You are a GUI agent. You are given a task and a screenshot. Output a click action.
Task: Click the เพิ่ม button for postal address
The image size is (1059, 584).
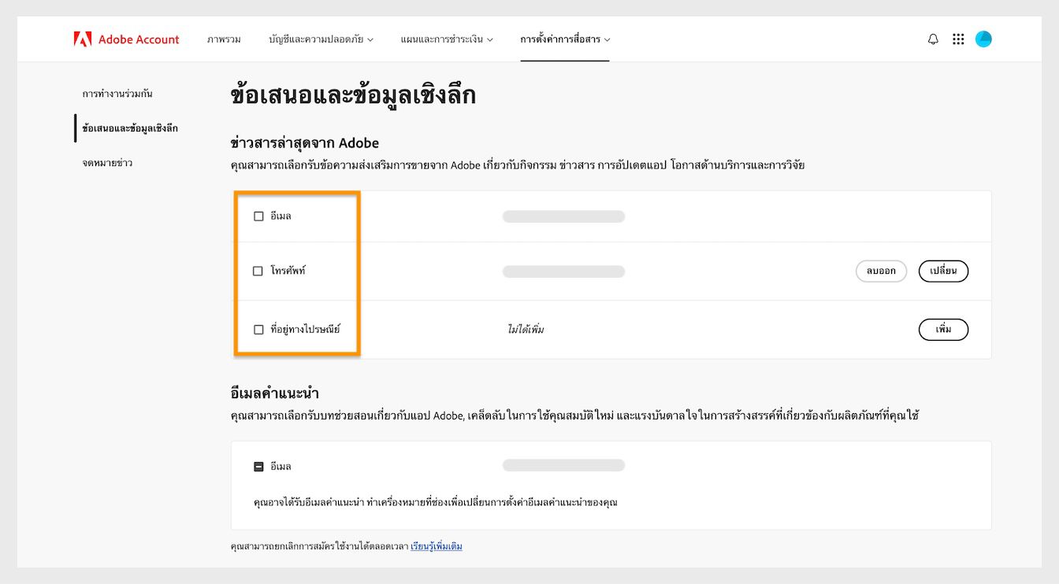[x=943, y=329]
